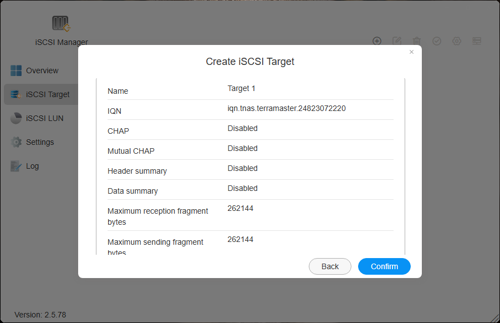The image size is (500, 323).
Task: Click the Overview grid icon in sidebar
Action: 16,70
